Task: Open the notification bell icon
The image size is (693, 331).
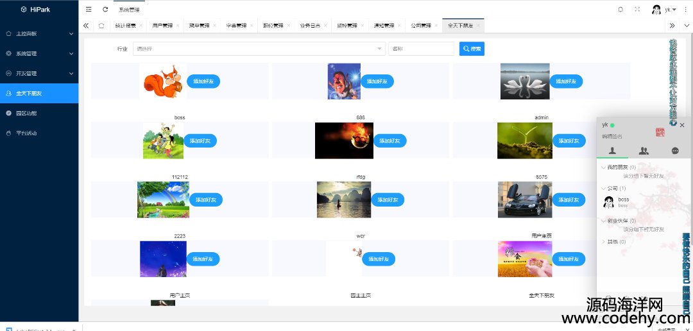Action: pos(620,9)
